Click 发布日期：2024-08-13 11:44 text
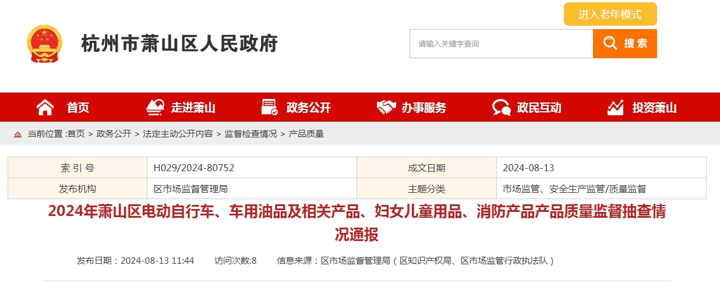This screenshot has width=720, height=294. point(135,261)
